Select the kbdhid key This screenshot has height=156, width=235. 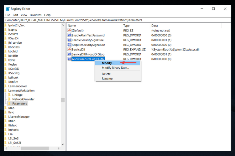point(13,51)
